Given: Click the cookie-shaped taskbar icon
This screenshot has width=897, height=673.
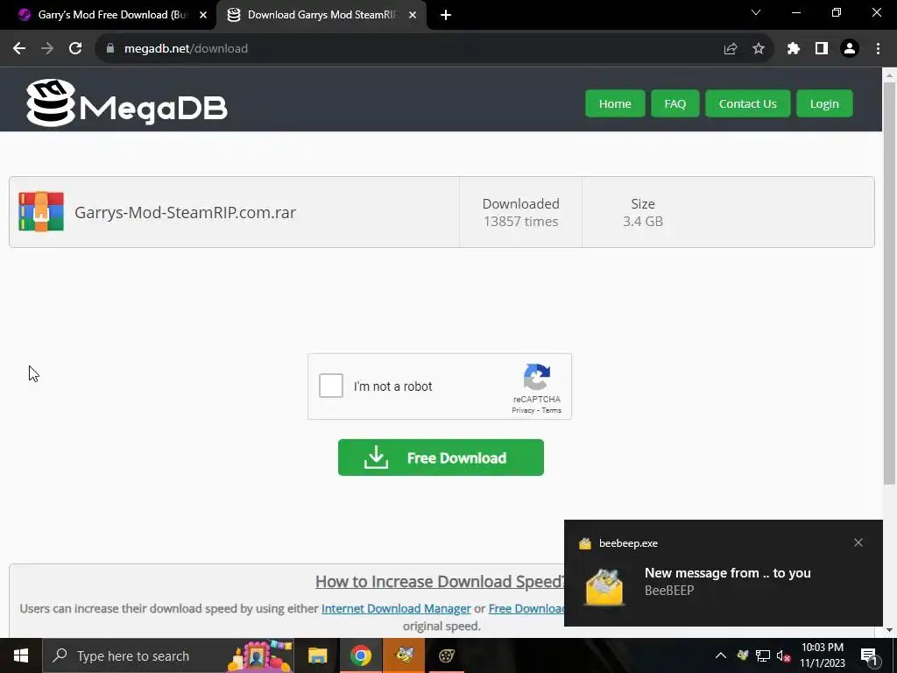Looking at the screenshot, I should click(446, 655).
